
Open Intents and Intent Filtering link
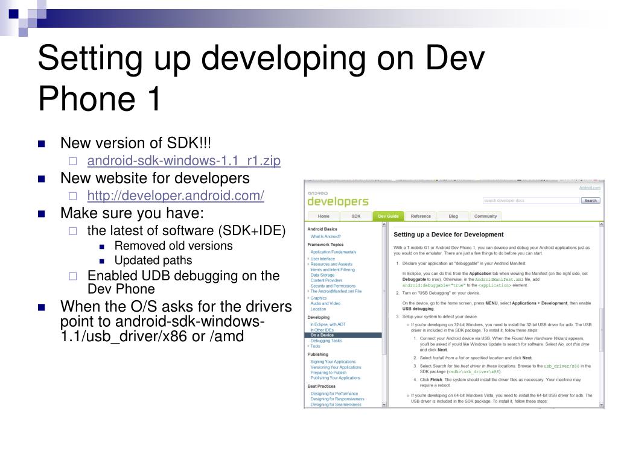click(333, 269)
